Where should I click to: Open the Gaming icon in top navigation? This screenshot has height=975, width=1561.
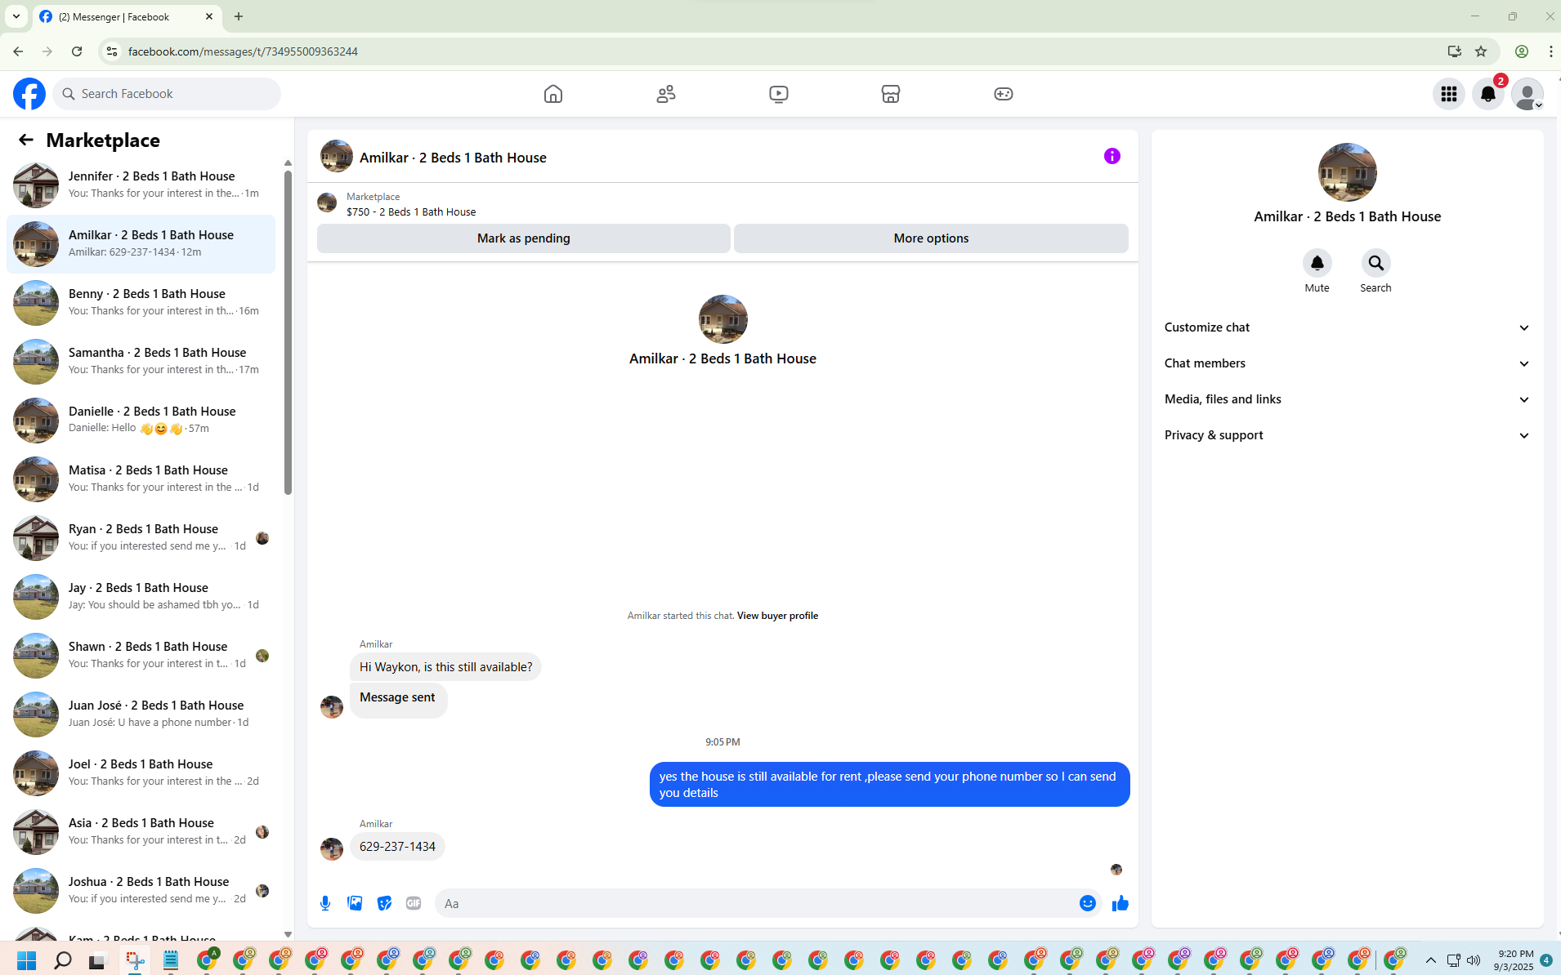pos(1004,94)
